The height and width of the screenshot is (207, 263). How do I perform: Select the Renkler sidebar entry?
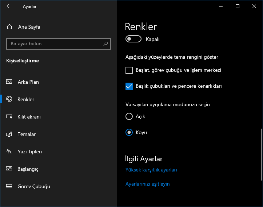tap(58, 99)
